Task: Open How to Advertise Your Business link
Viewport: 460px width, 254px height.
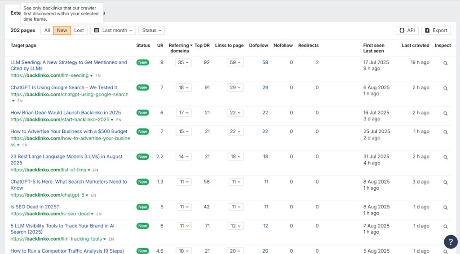Action: pos(69,131)
